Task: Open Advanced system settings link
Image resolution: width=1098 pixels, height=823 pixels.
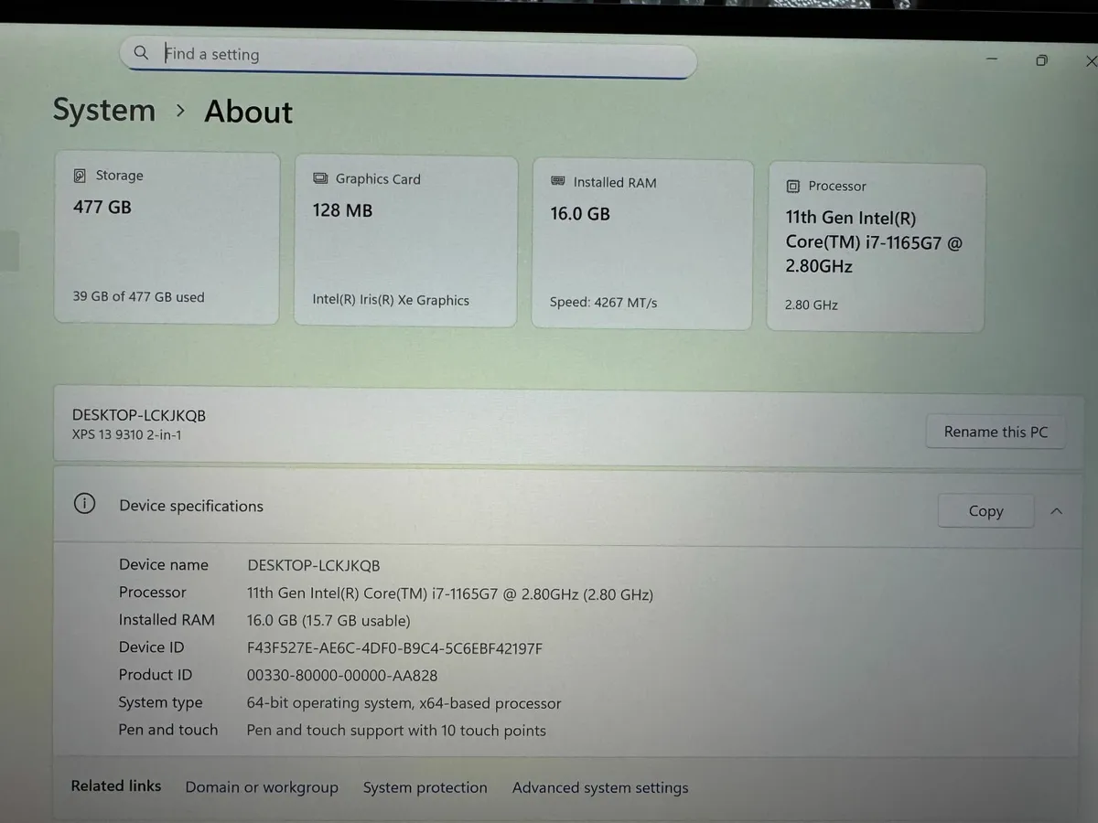Action: point(600,787)
